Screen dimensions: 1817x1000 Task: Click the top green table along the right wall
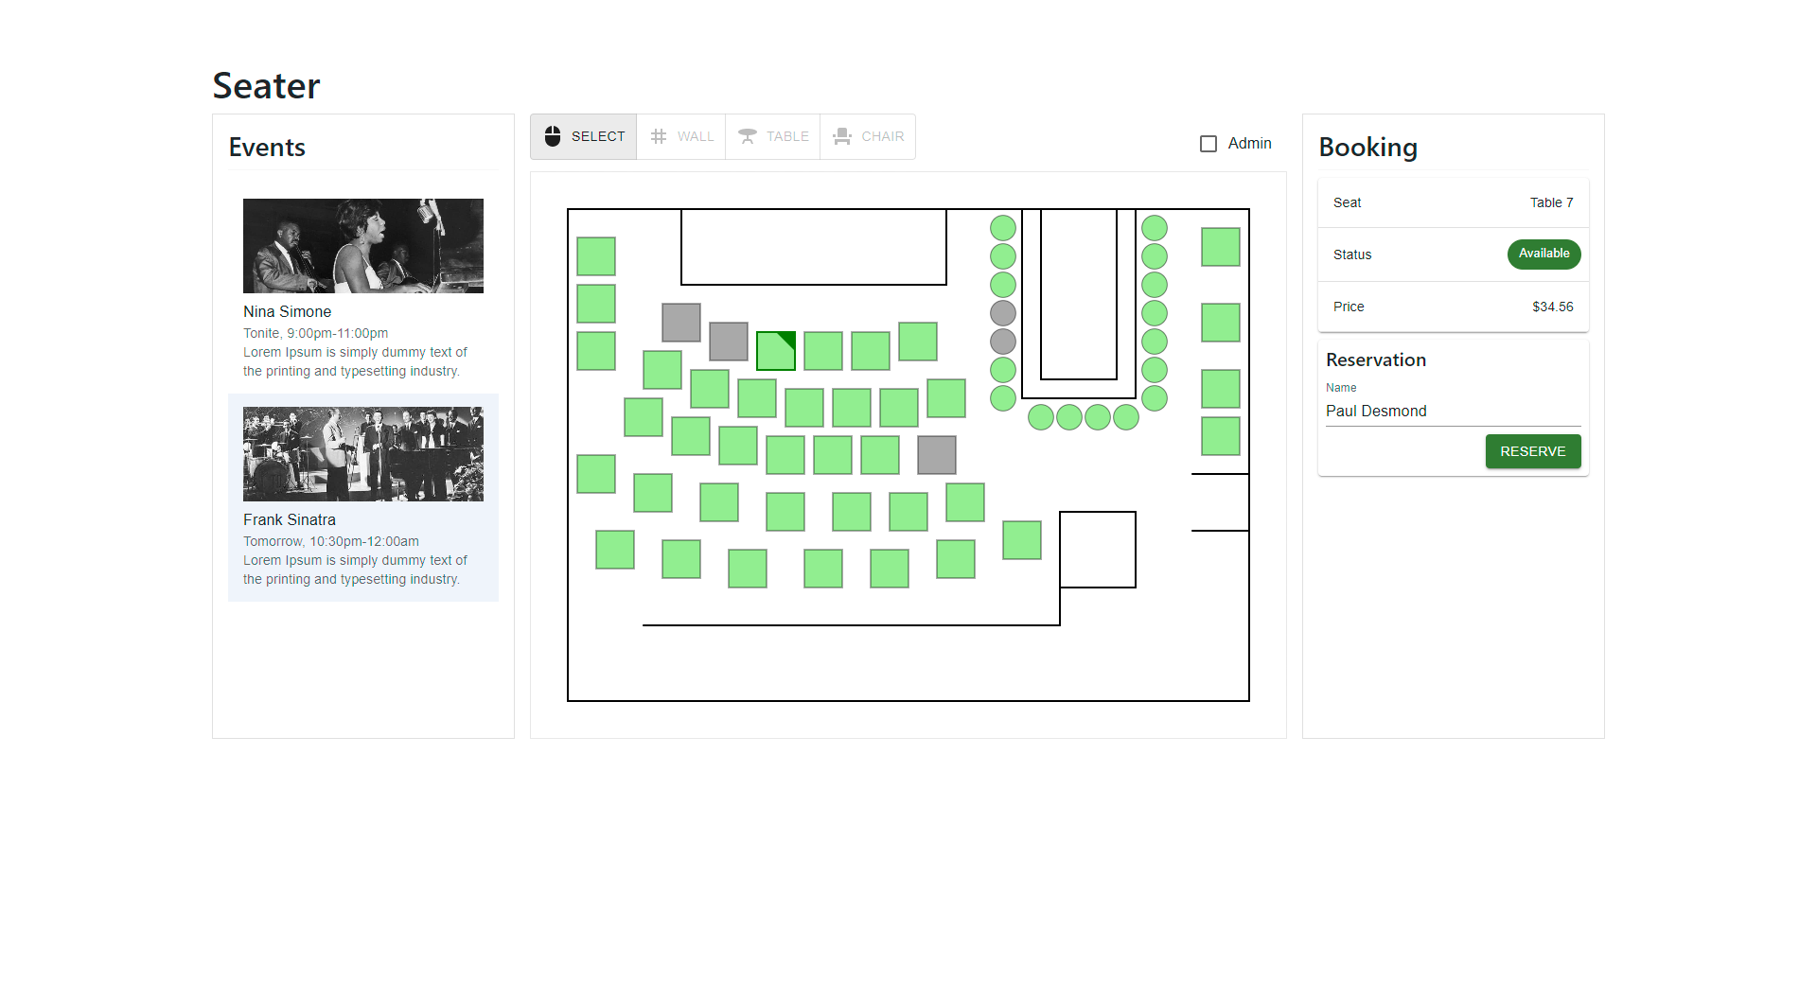point(1221,247)
